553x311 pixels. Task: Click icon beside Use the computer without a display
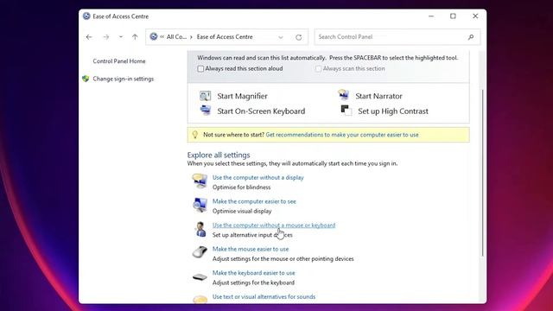(200, 181)
